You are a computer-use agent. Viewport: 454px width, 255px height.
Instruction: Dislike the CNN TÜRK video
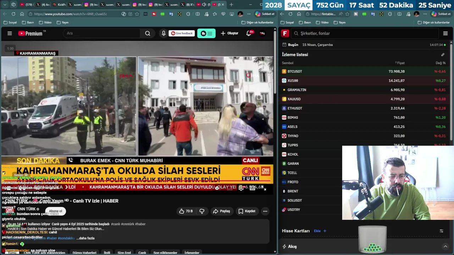click(x=202, y=211)
